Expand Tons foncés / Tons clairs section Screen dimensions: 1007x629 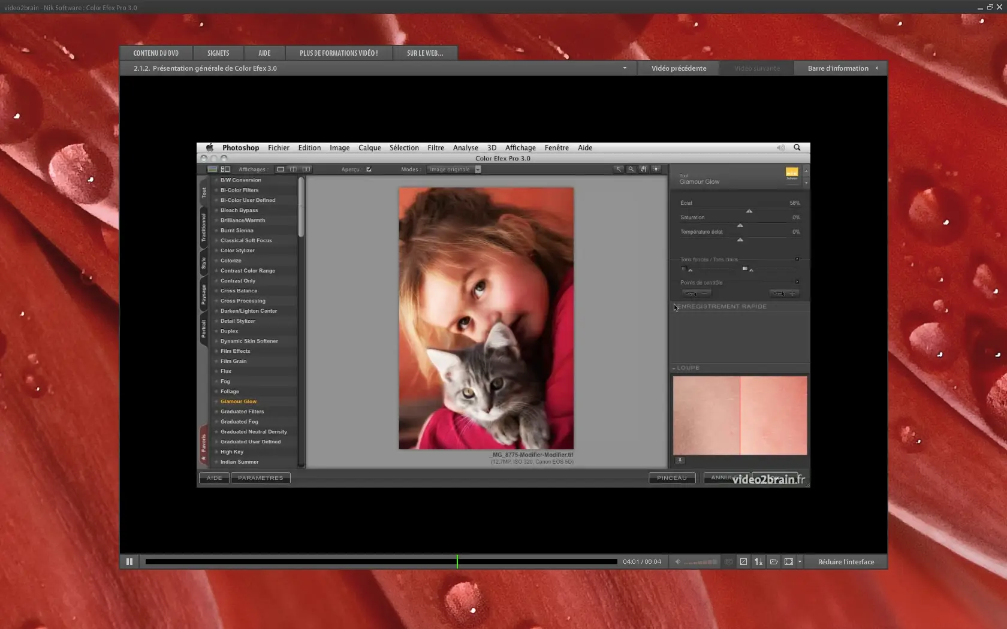point(797,259)
